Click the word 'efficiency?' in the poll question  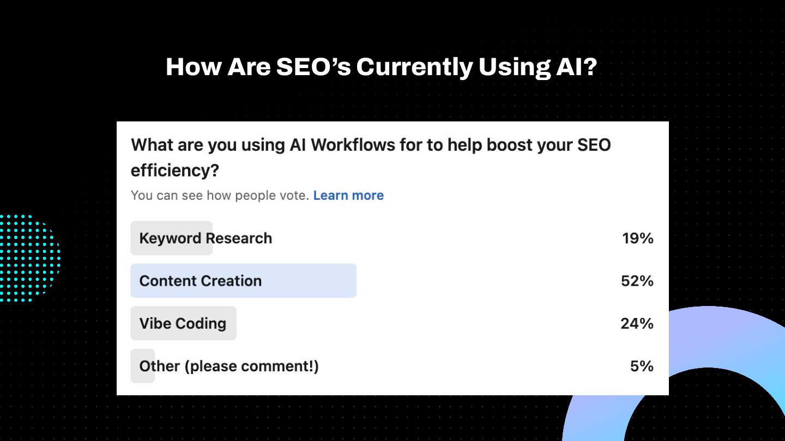tap(175, 171)
